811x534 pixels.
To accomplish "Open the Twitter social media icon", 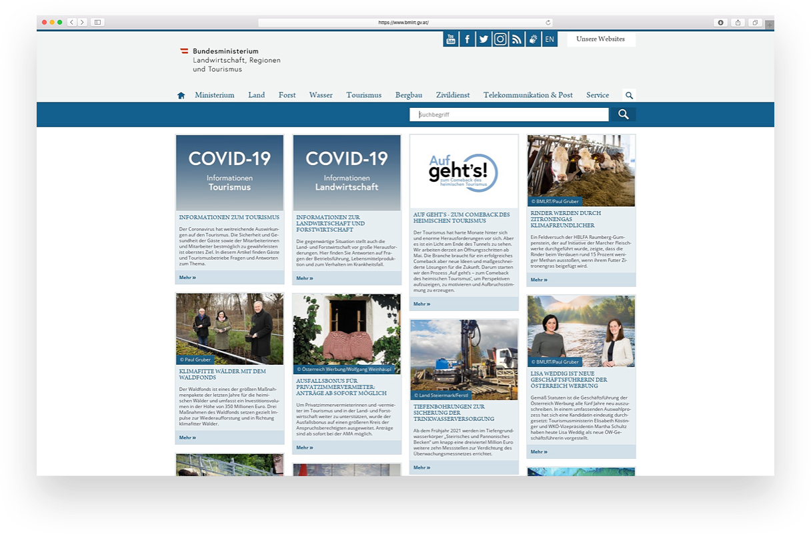I will (x=484, y=39).
